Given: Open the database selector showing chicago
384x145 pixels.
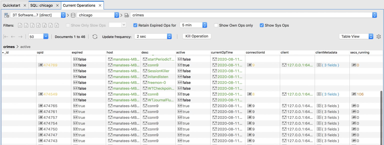Looking at the screenshot, I should click(116, 15).
